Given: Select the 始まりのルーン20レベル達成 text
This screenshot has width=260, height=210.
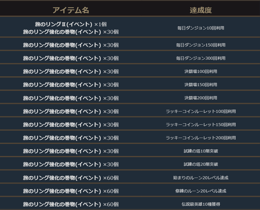Looking at the screenshot, I should [201, 178].
